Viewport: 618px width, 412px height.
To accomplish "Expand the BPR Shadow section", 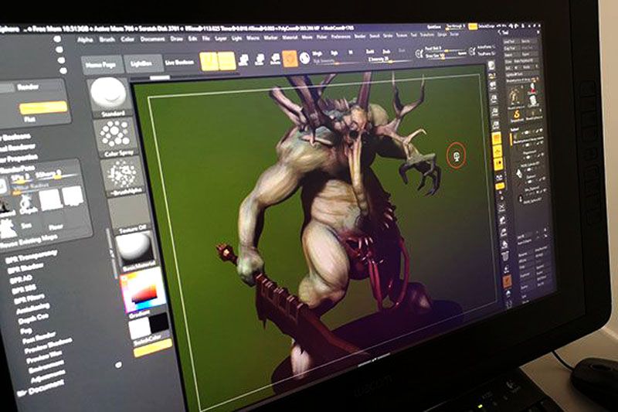I will coord(26,268).
